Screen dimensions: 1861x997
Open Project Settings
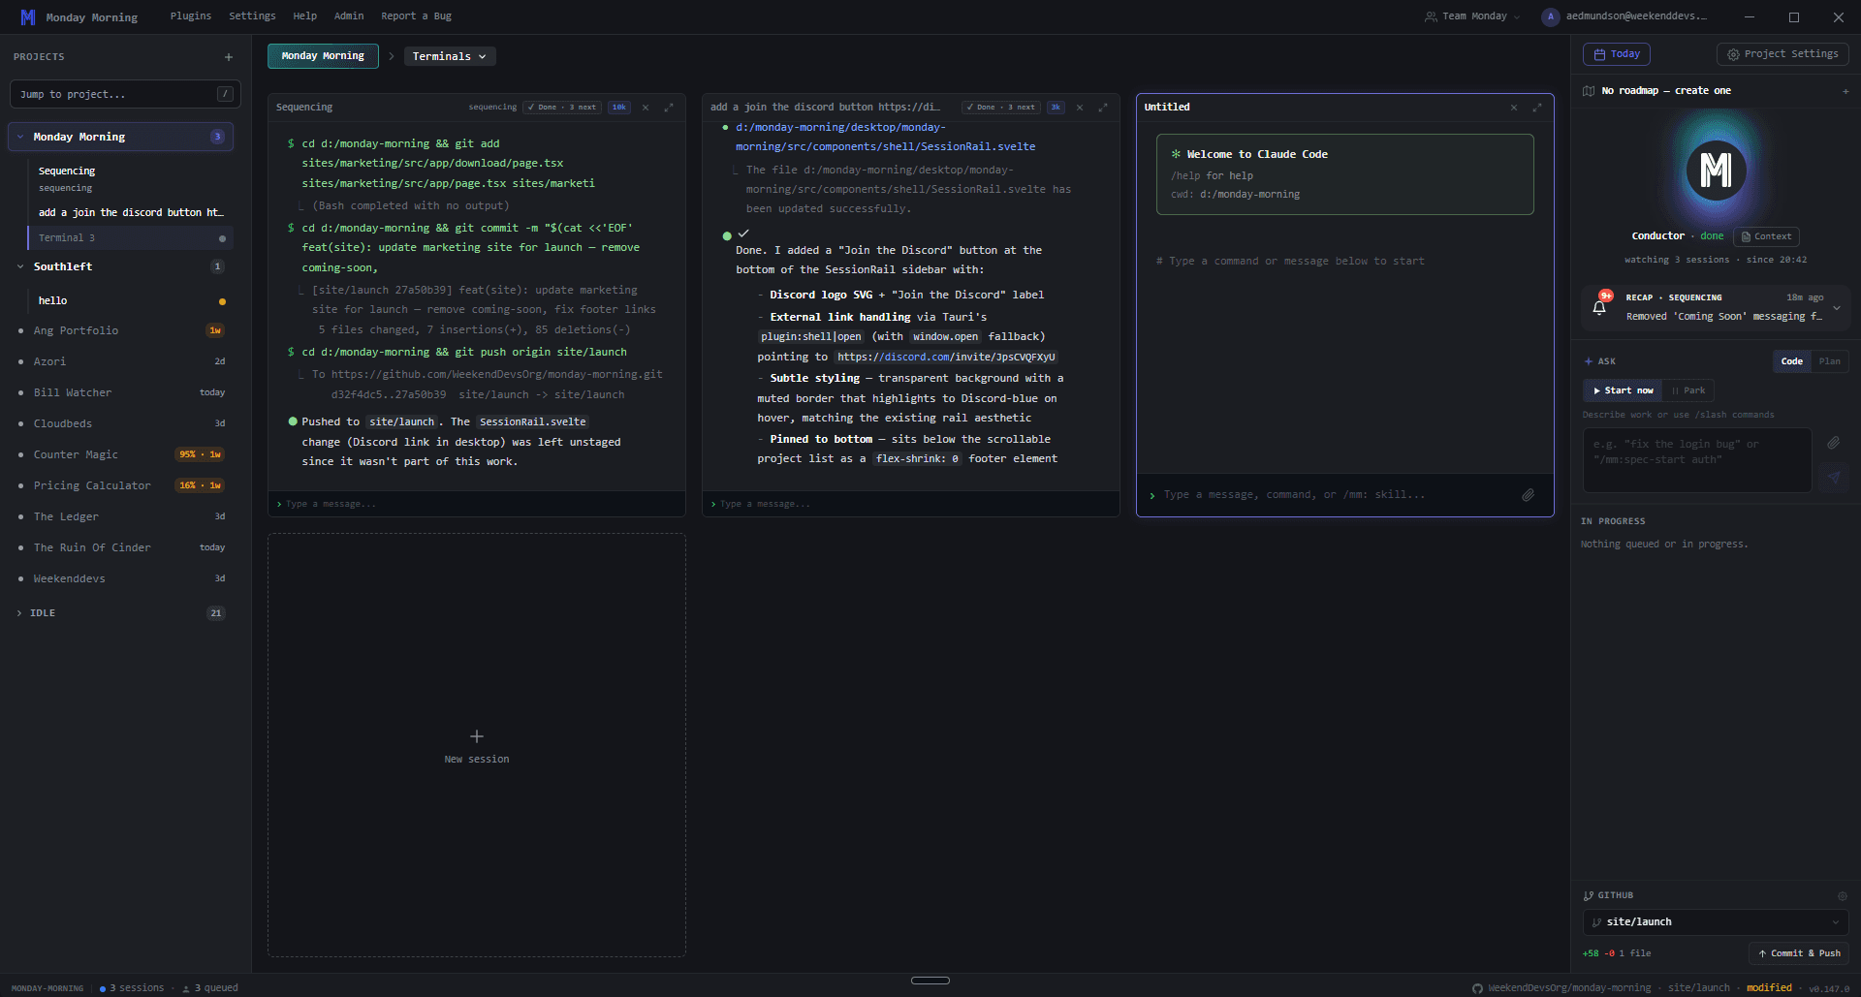pos(1782,54)
